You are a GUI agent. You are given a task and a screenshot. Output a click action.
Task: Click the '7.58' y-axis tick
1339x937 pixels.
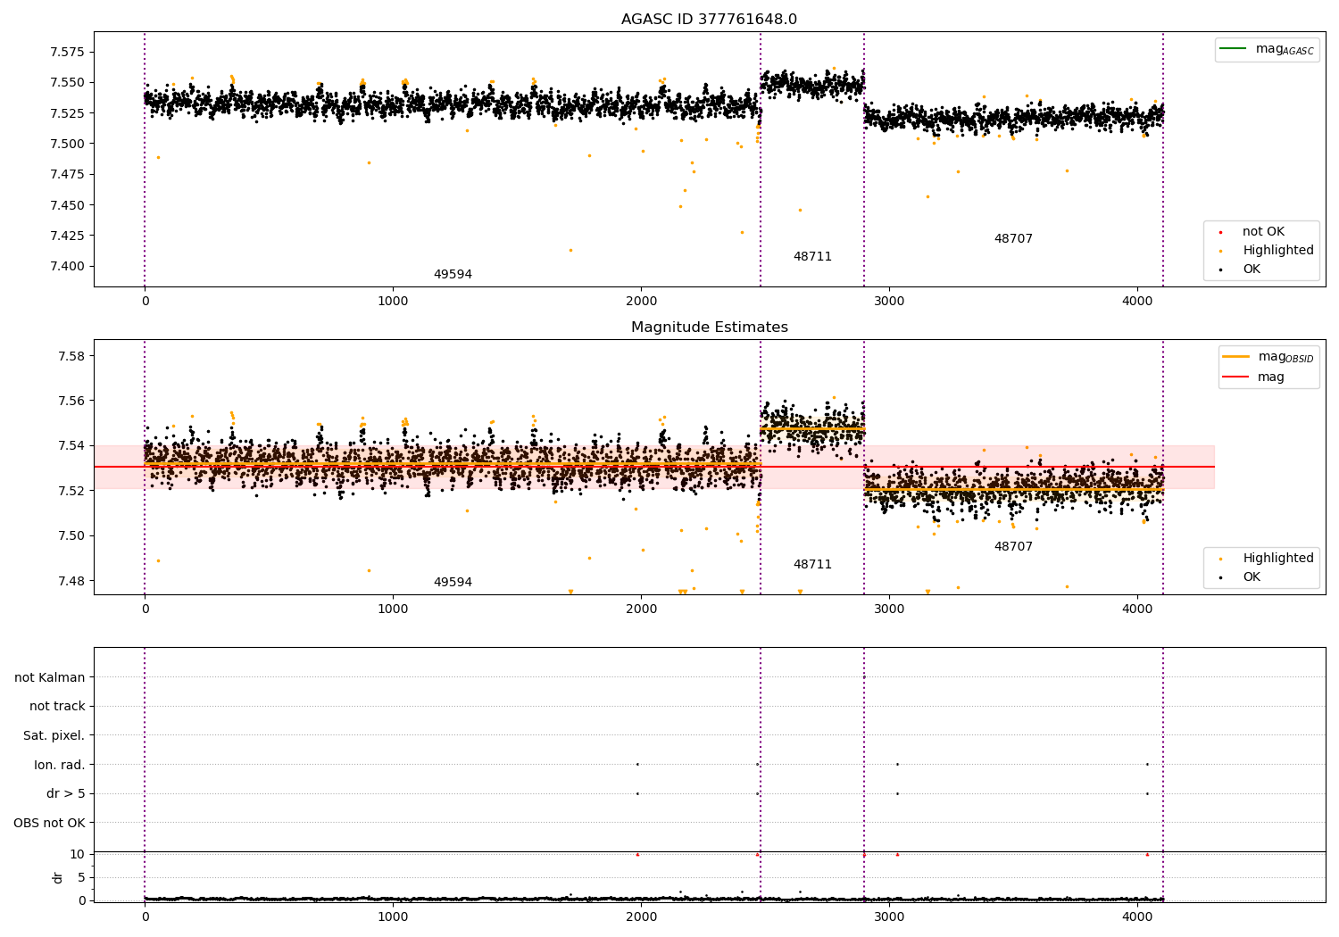point(71,356)
